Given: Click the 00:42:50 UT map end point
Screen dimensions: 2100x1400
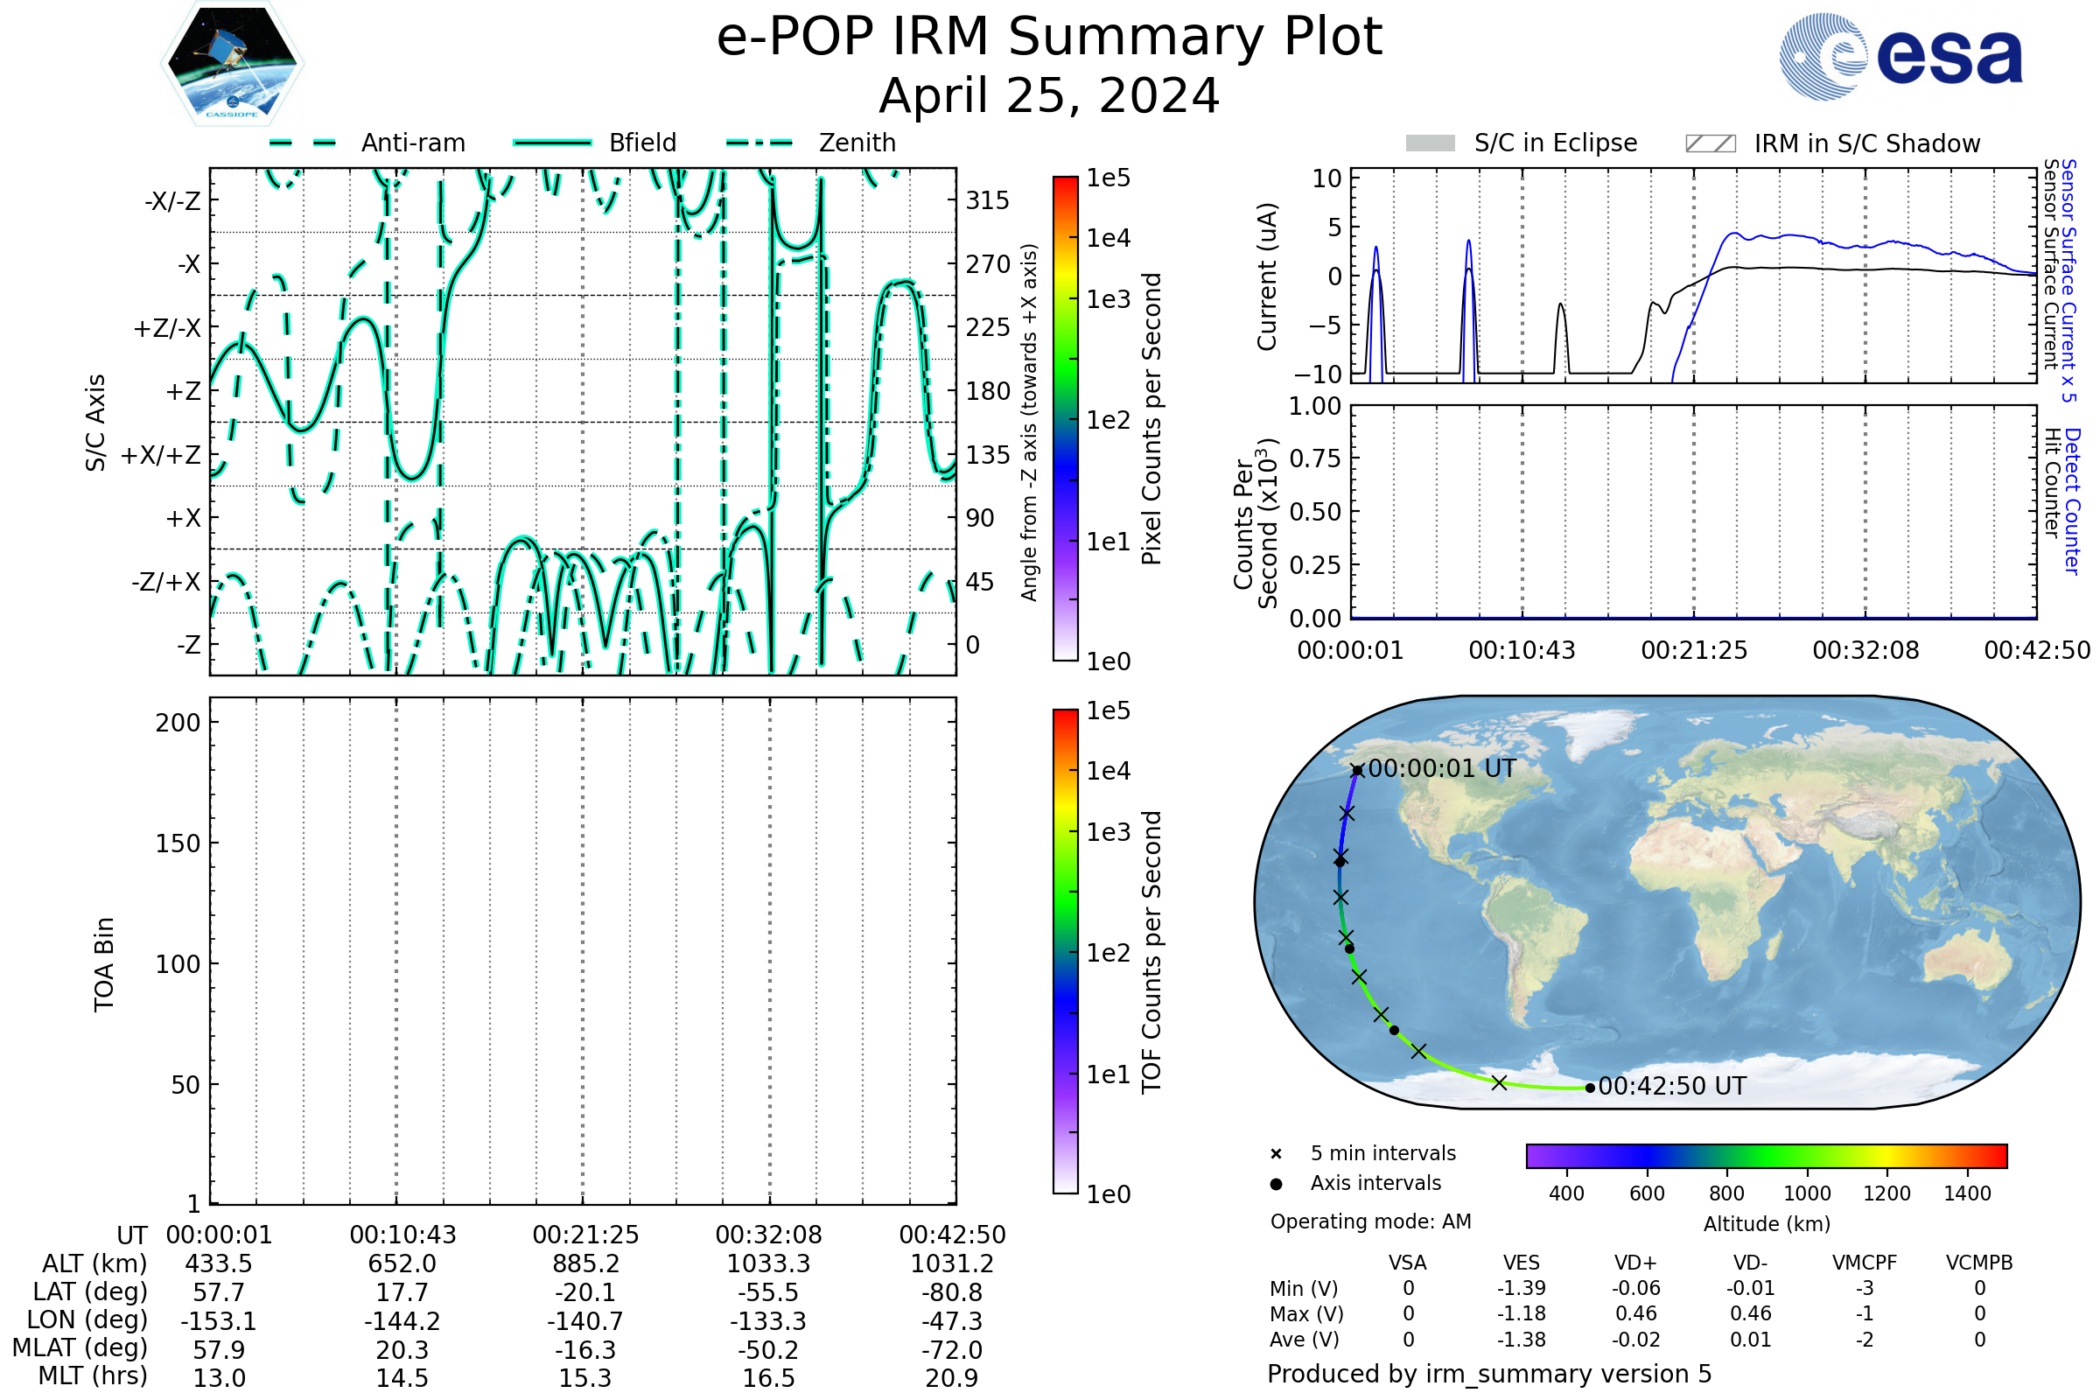Looking at the screenshot, I should point(1590,1088).
